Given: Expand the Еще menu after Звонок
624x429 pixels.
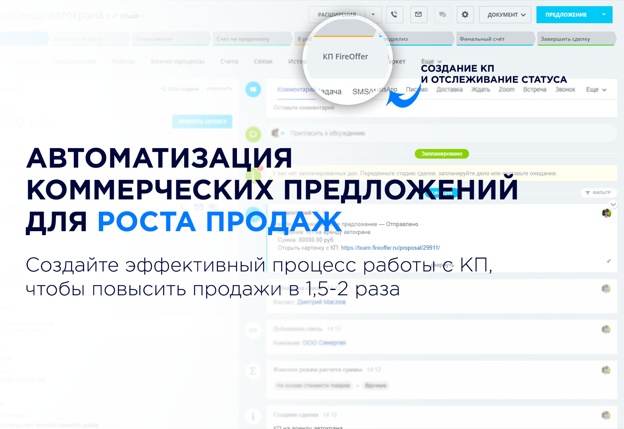Looking at the screenshot, I should (596, 90).
